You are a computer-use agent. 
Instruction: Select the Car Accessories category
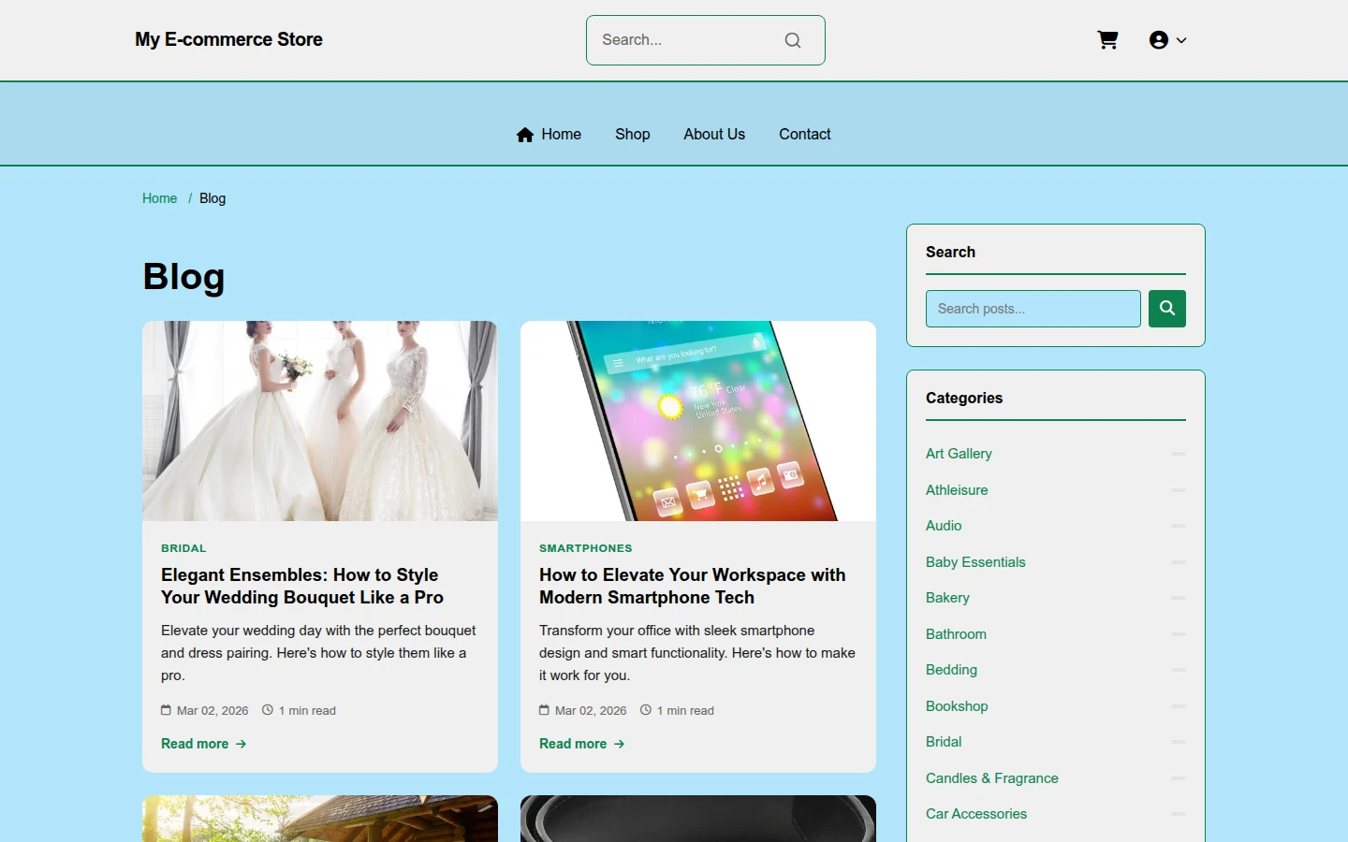pos(976,814)
